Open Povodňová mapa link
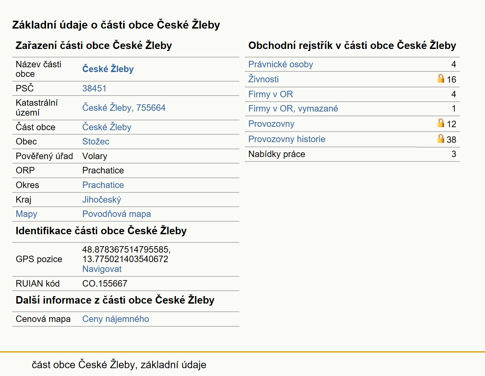The width and height of the screenshot is (485, 376). point(117,214)
